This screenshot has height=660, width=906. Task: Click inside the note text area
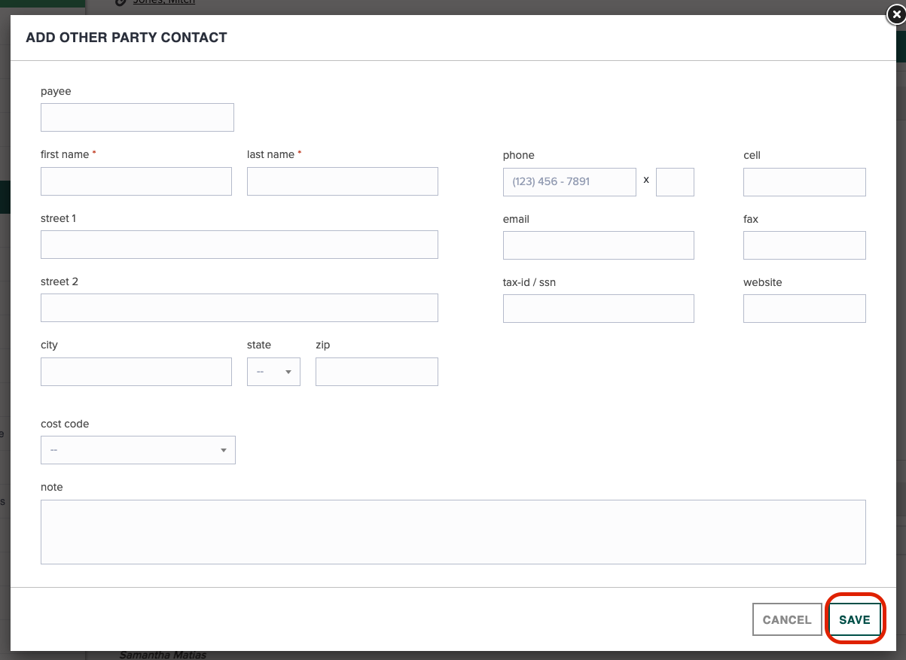453,532
